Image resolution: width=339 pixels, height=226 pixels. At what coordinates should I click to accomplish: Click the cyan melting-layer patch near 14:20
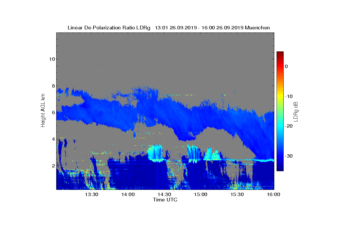click(x=155, y=153)
